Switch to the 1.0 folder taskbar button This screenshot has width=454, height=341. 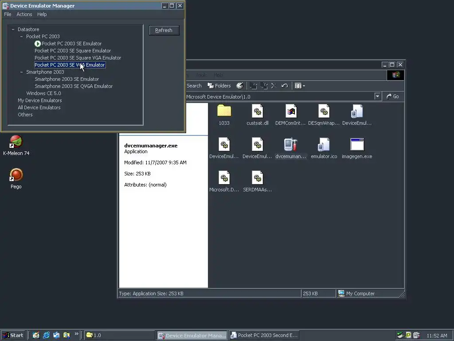pos(120,335)
